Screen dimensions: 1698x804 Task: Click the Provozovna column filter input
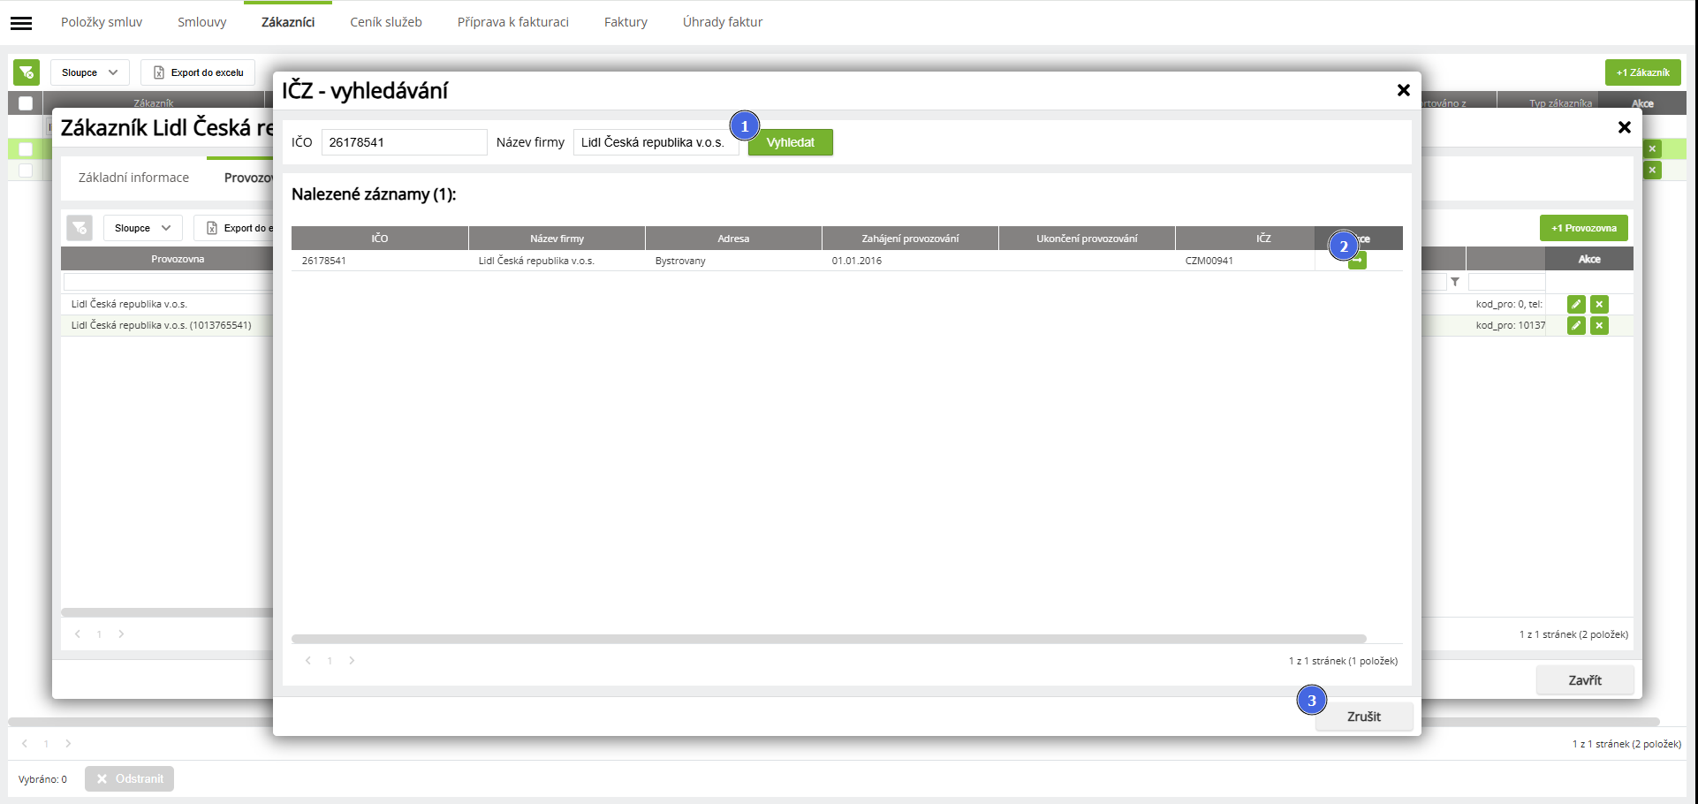[168, 282]
